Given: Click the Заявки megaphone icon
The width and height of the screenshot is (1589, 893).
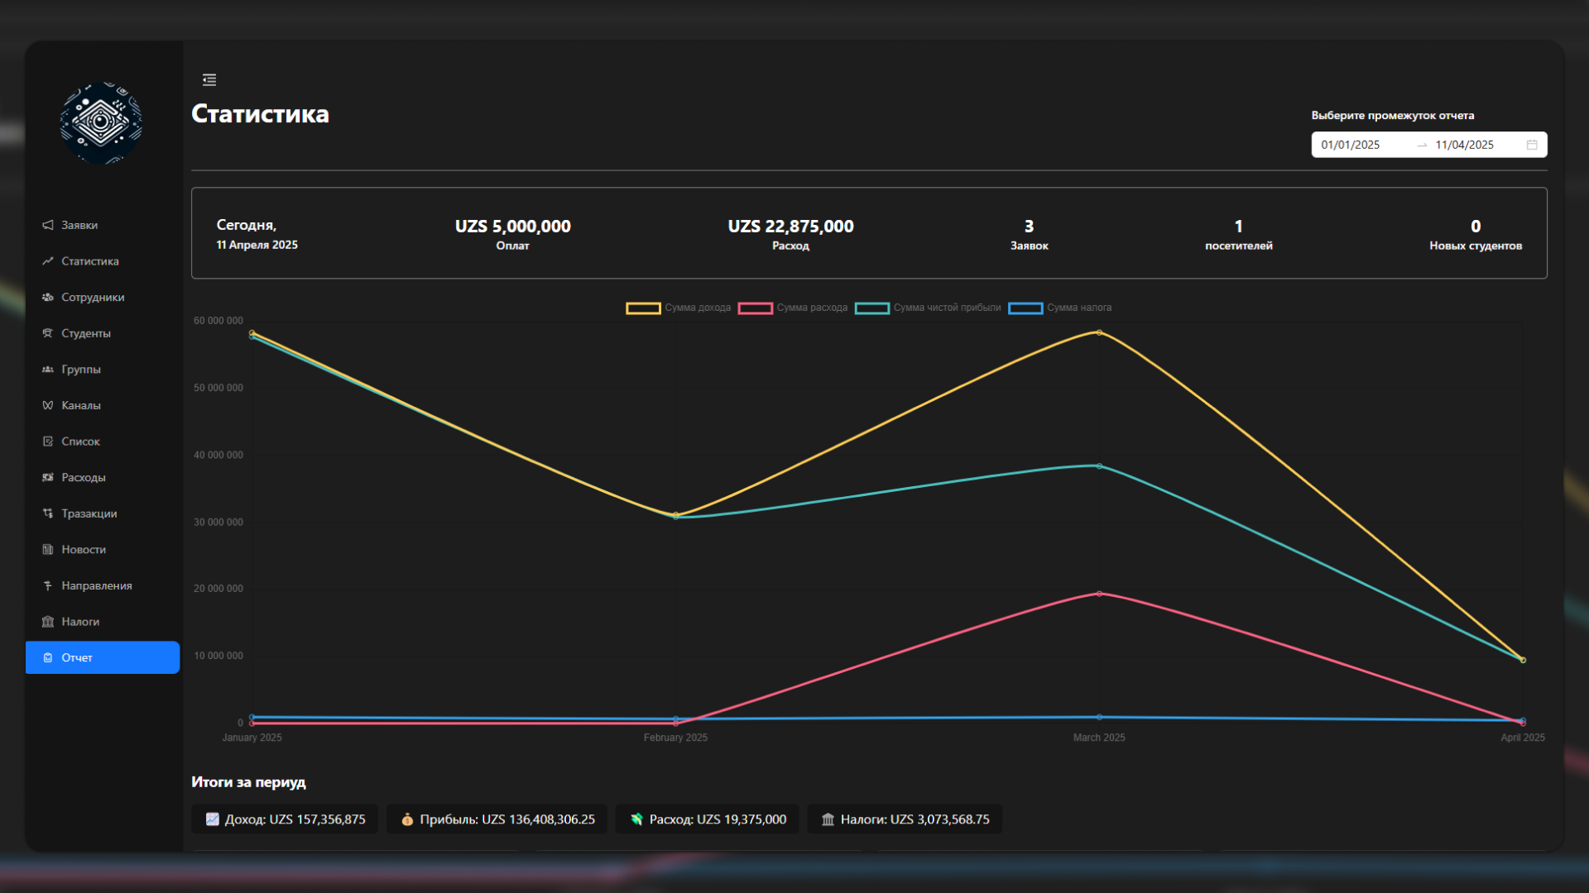Looking at the screenshot, I should 48,225.
